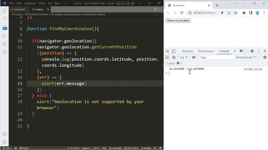This screenshot has height=150, width=268.
Task: Toggle the console sidebar
Action: coord(167,57)
